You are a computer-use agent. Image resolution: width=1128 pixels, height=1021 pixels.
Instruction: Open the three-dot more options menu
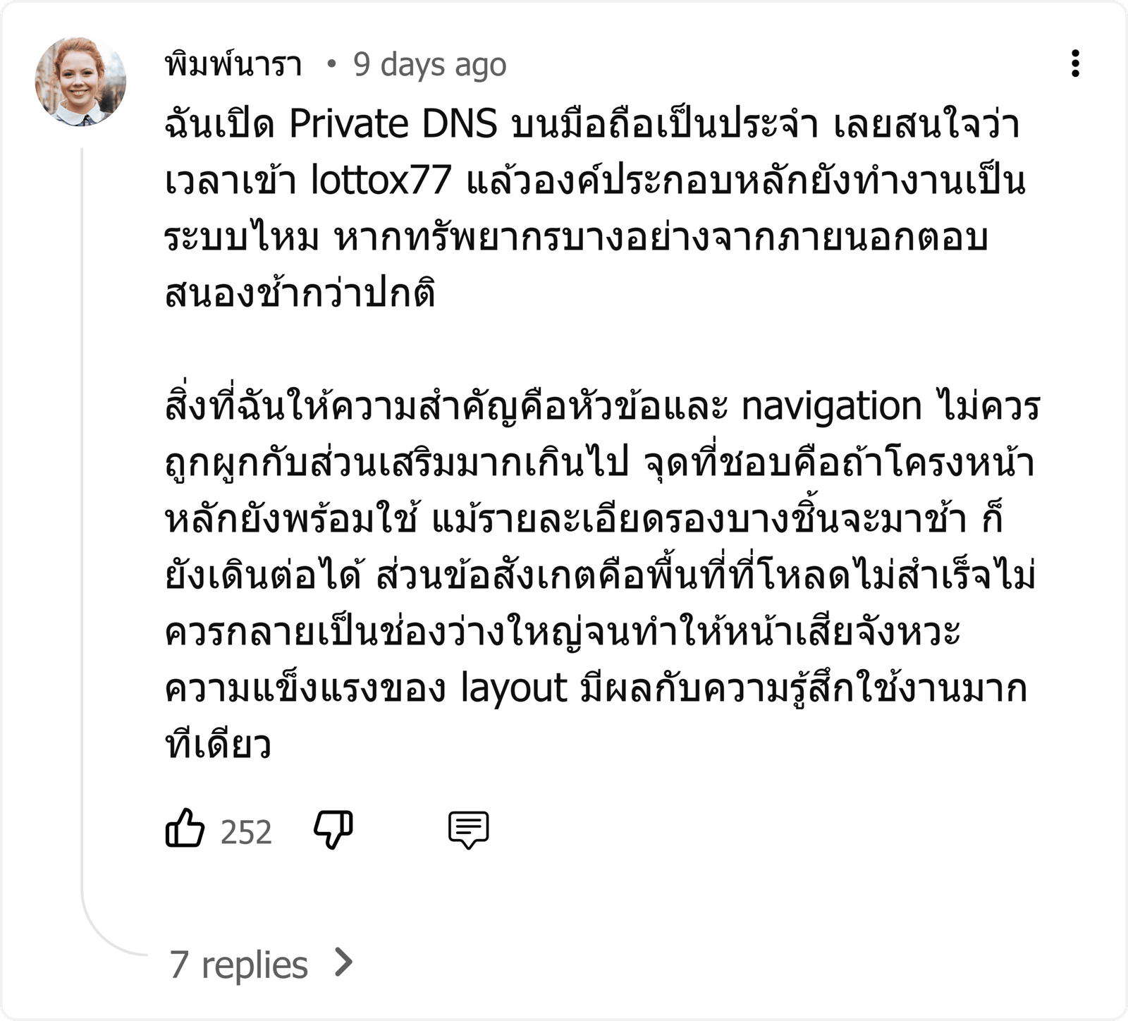click(1075, 63)
